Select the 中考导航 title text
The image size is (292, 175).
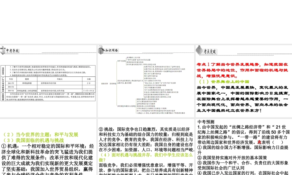pyautogui.click(x=13, y=50)
